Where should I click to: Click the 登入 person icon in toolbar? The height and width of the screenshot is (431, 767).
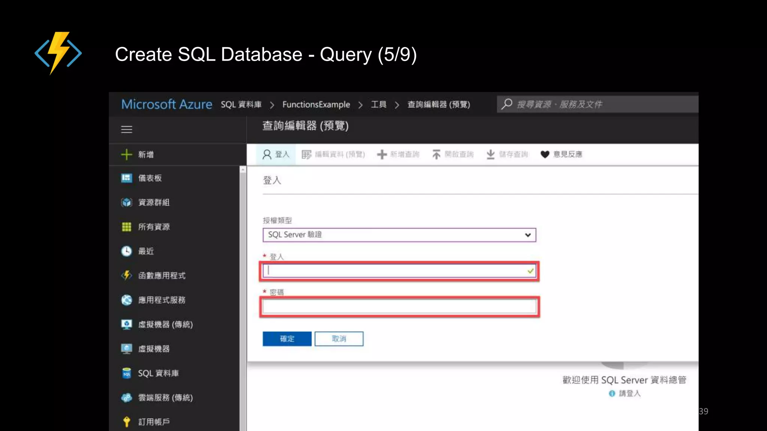pos(267,155)
